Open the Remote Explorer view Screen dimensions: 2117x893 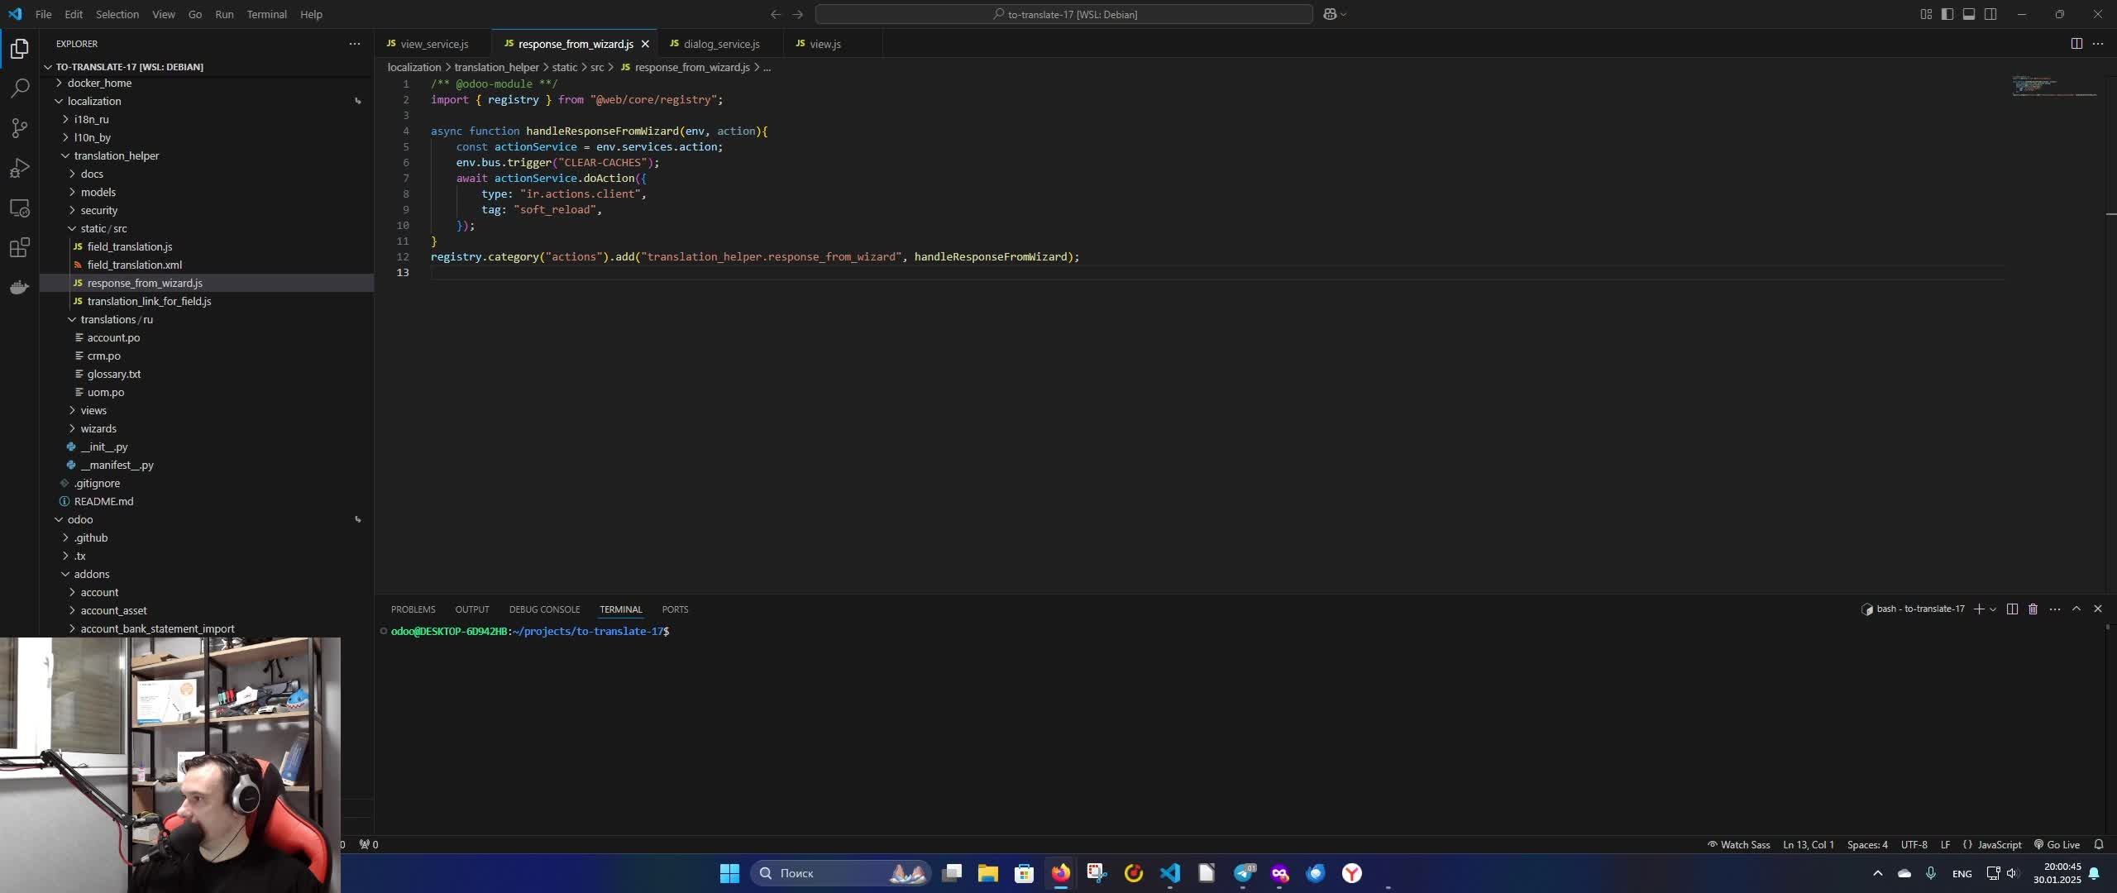[20, 208]
